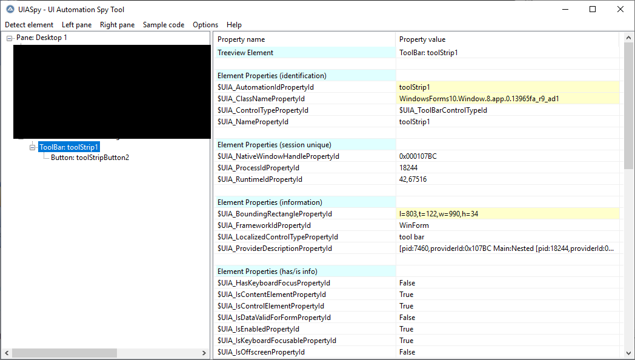Open the Left pane menu
Image resolution: width=635 pixels, height=360 pixels.
(76, 25)
